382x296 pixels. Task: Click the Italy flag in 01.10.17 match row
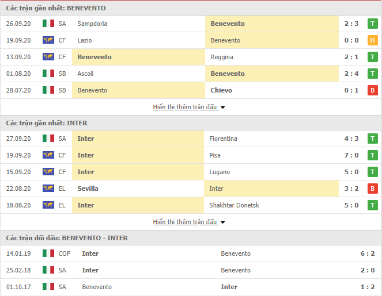coord(48,287)
